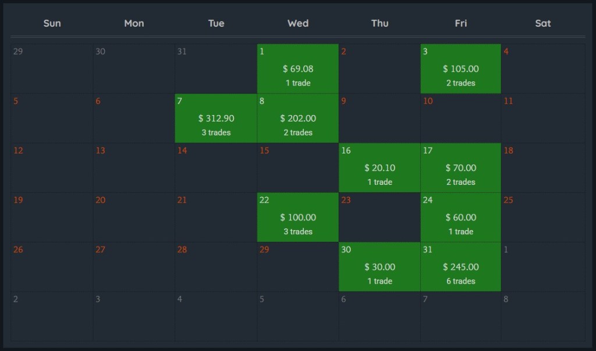Screen dimensions: 596x351
Task: Open day 8 with $202.00 profit
Action: click(x=297, y=118)
